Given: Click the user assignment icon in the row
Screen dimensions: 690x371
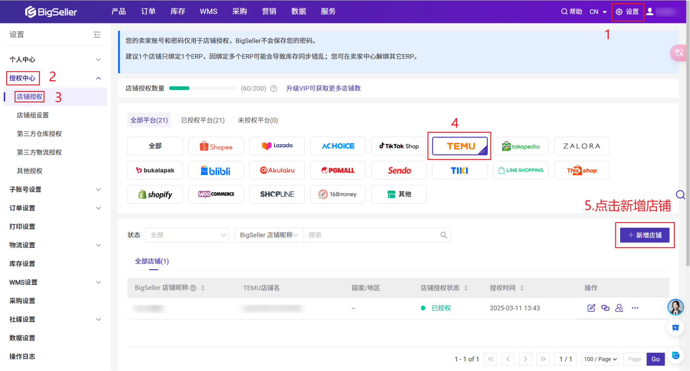Looking at the screenshot, I should click(x=619, y=308).
